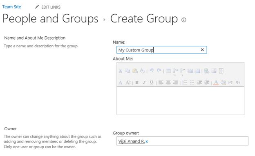
Task: Click the Delete Column table icon
Action: tap(190, 71)
